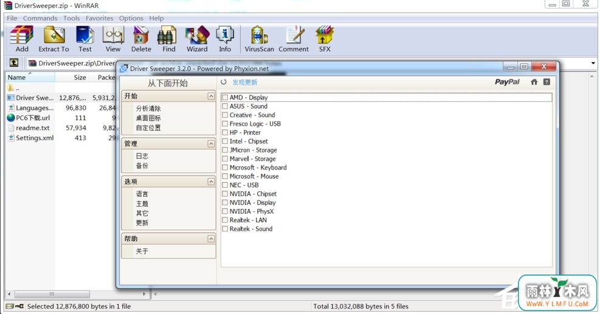Select the Languages file row
This screenshot has height=314, width=600.
click(61, 108)
